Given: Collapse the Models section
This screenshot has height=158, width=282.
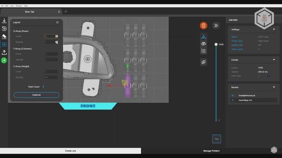Looking at the screenshot, I should pos(274,87).
